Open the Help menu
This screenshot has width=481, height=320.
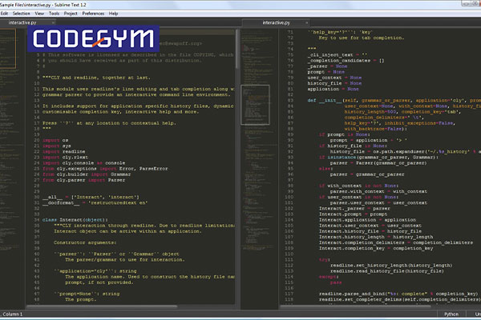[x=113, y=14]
